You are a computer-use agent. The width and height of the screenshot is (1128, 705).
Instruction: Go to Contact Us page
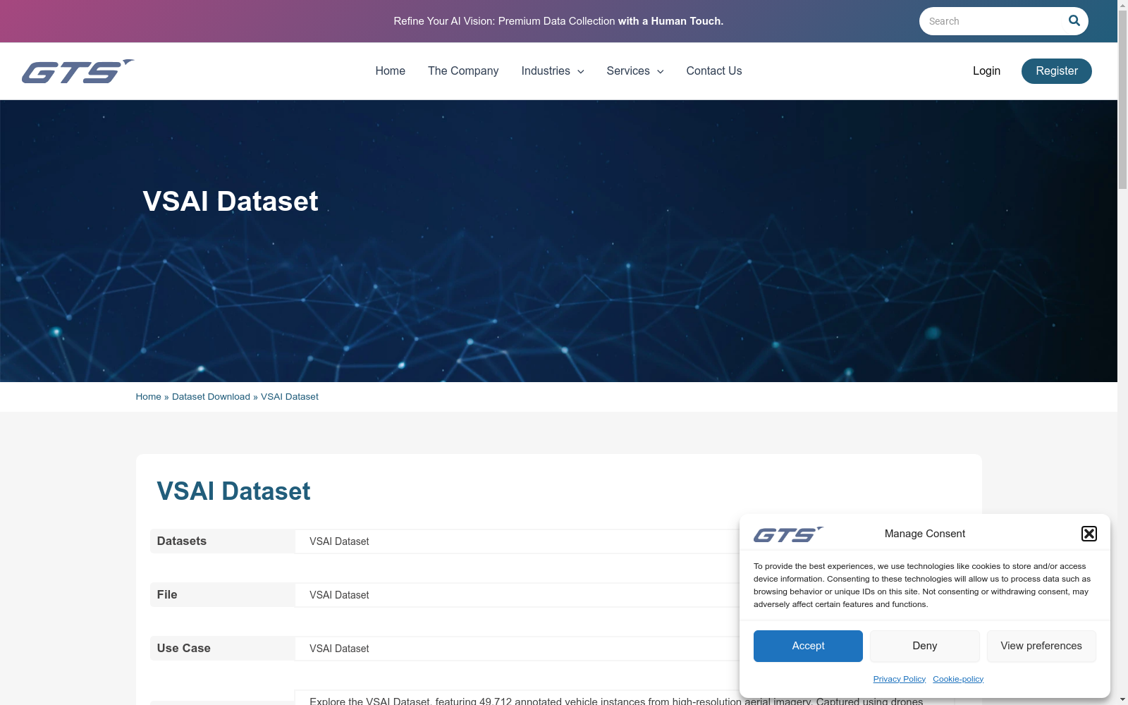[x=713, y=71]
